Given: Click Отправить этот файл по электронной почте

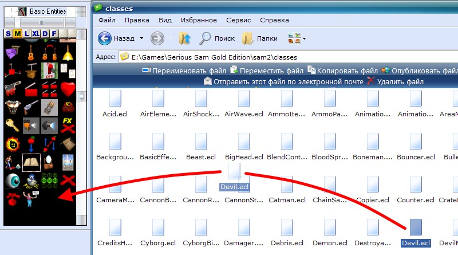Looking at the screenshot, I should 283,81.
